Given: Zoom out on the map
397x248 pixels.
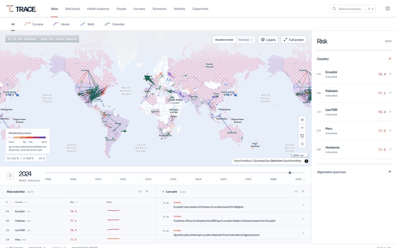Looking at the screenshot, I should pos(302,128).
